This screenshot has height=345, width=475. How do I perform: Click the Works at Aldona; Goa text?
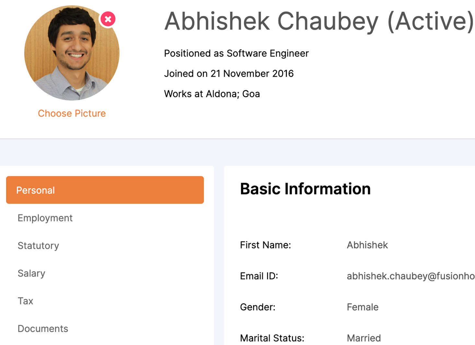tap(212, 94)
